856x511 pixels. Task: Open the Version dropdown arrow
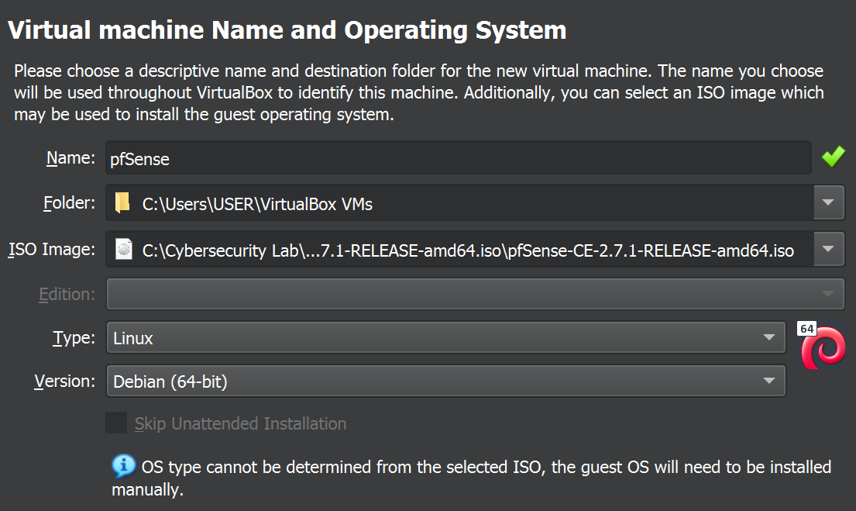pos(768,381)
